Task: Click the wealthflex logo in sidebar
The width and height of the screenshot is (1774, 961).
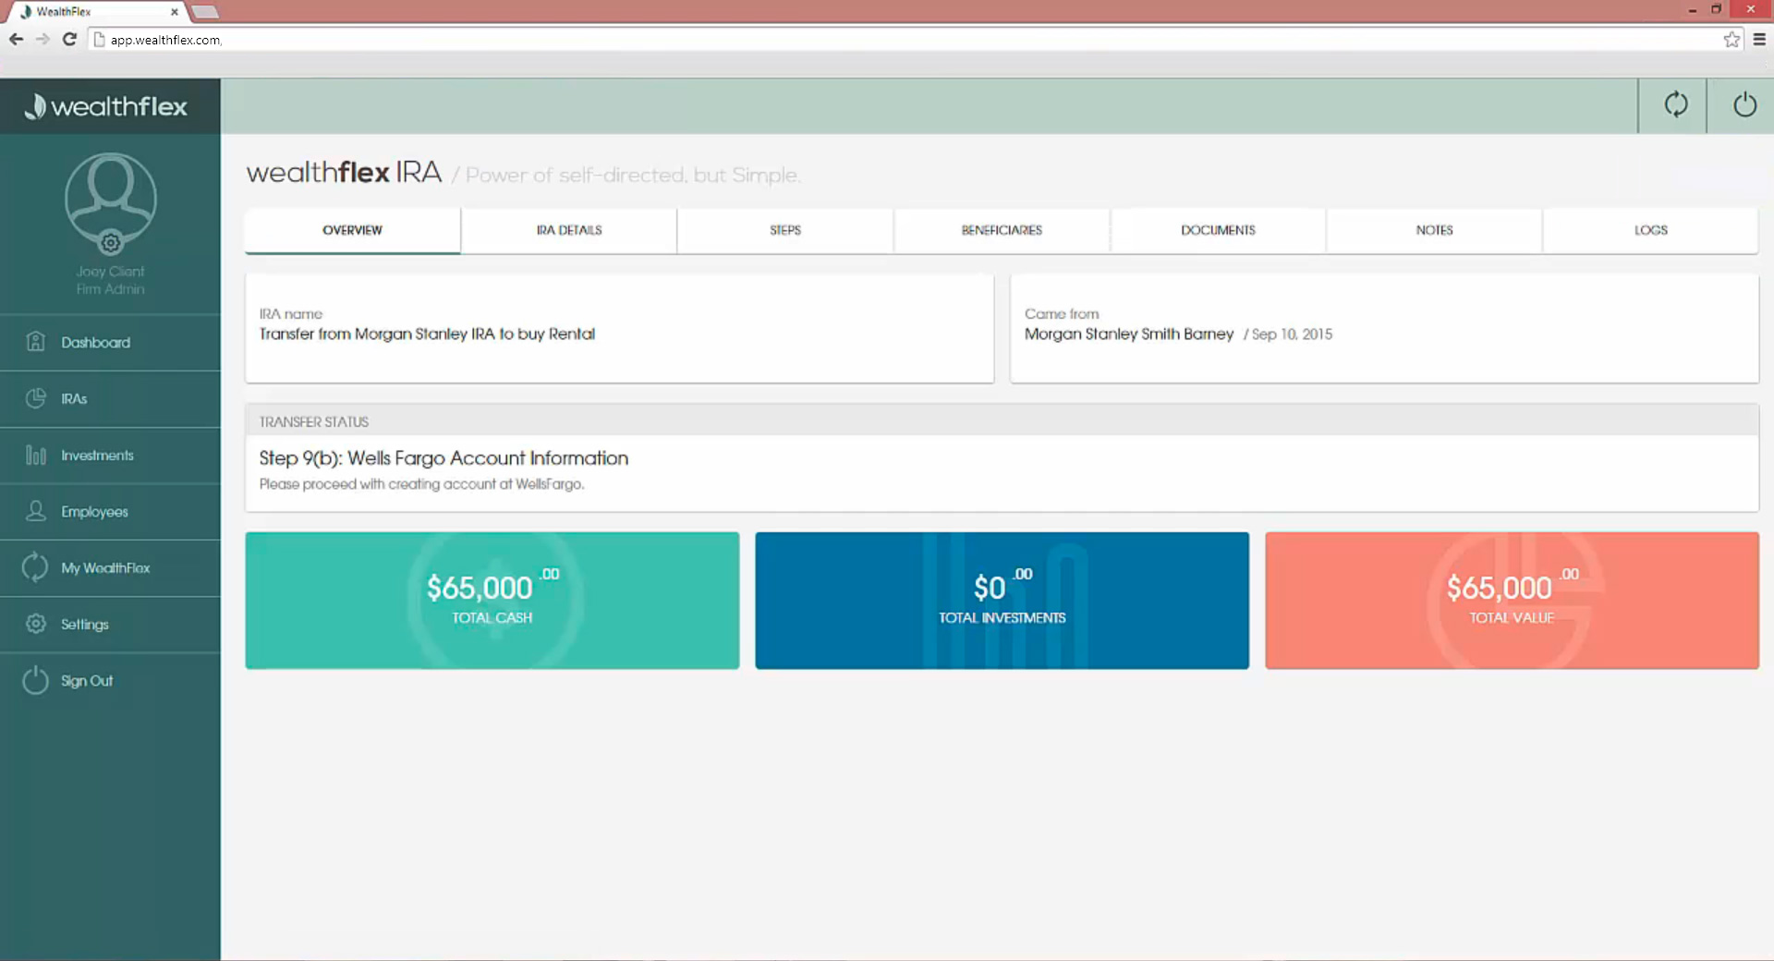Action: (107, 106)
